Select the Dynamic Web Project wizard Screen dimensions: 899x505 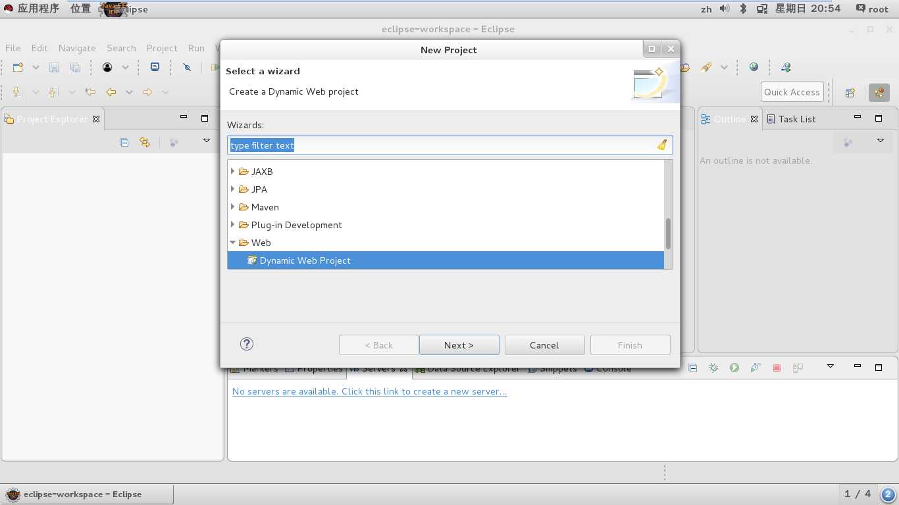[x=446, y=260]
